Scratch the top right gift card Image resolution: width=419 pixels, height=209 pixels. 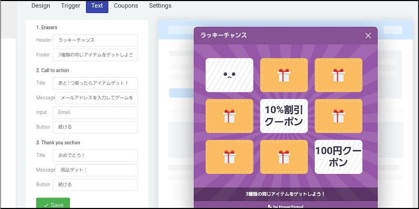tap(338, 75)
